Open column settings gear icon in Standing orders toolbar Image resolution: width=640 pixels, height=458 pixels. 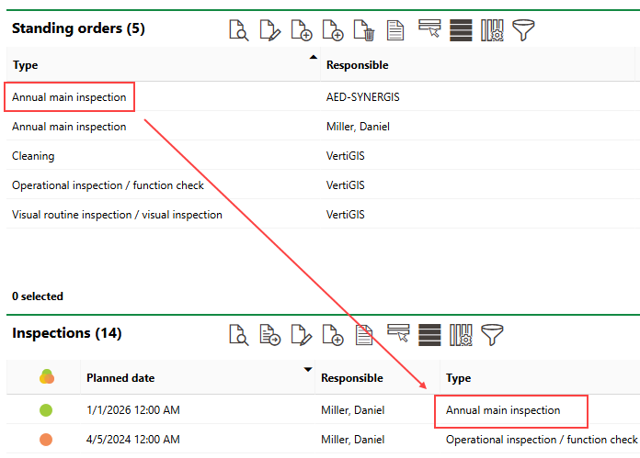492,30
